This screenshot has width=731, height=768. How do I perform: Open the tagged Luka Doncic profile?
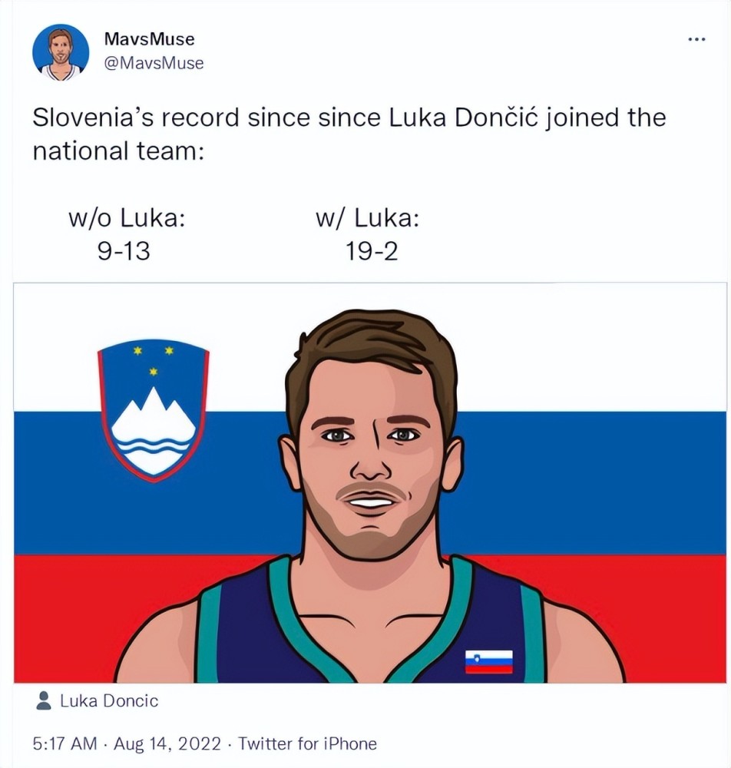tap(109, 701)
